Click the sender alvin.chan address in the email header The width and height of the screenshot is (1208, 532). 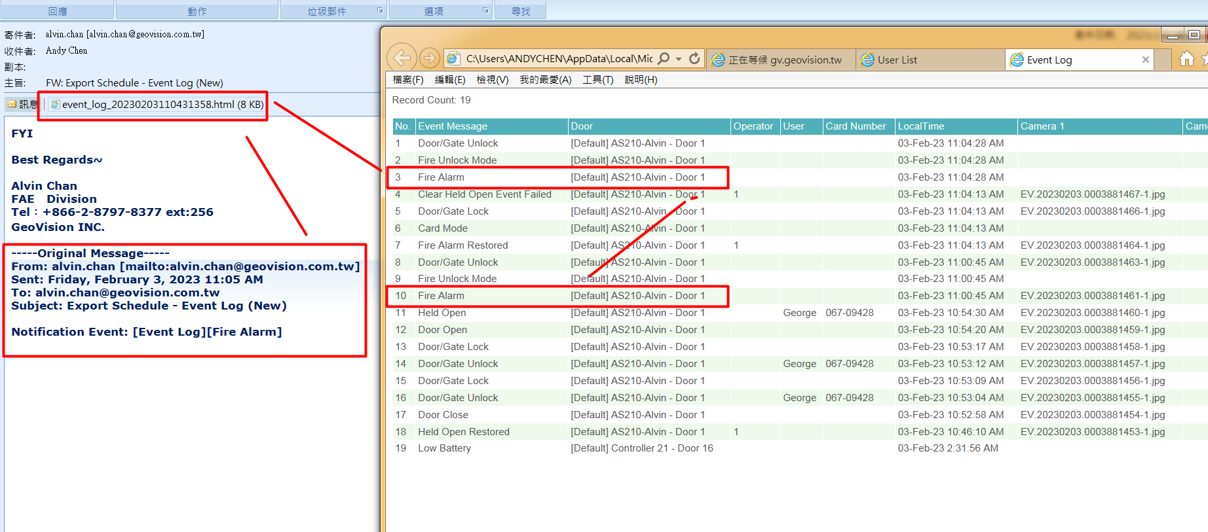tap(124, 34)
